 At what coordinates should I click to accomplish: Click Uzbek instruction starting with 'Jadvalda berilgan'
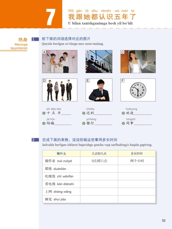click(97, 145)
